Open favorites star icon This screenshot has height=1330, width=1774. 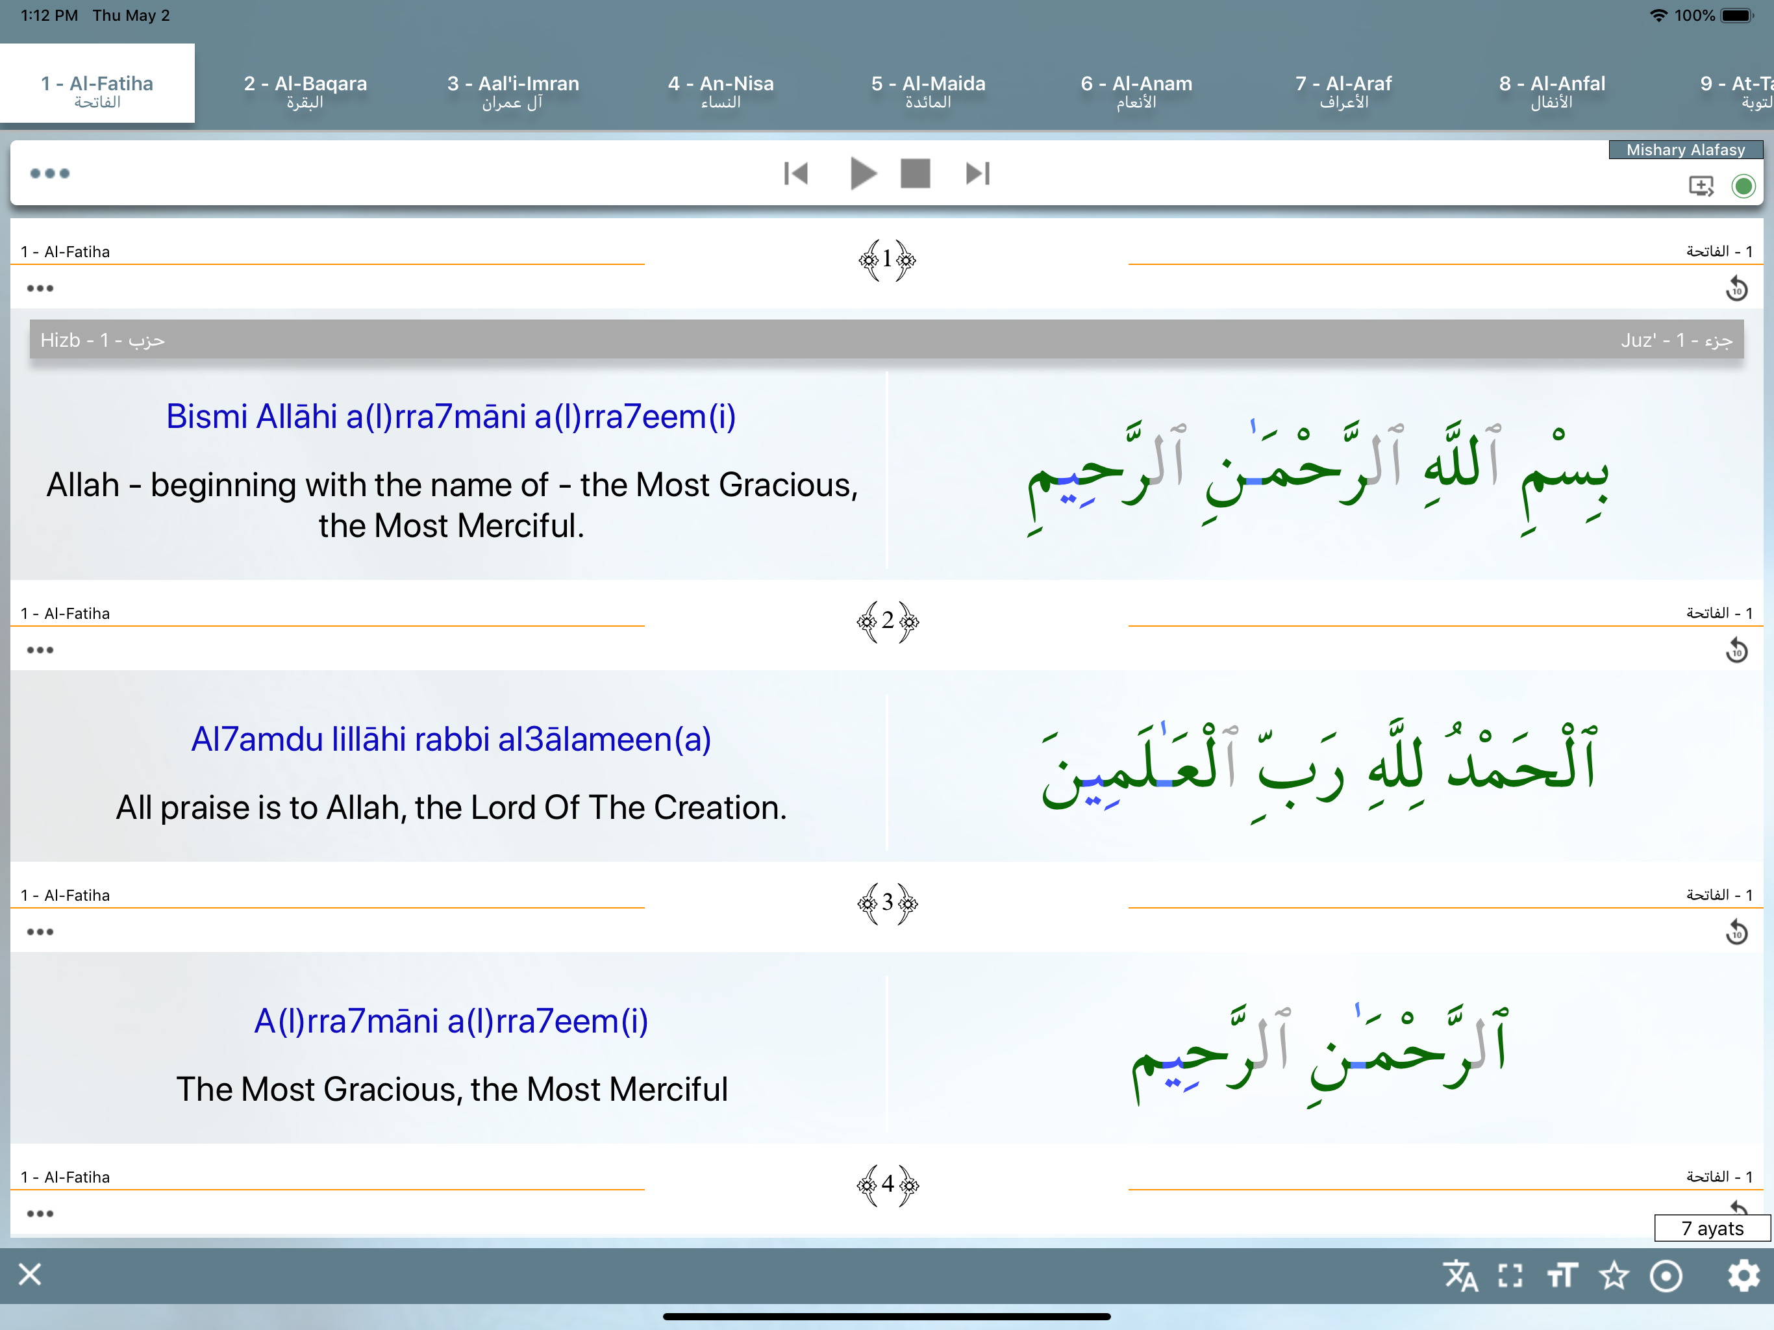(x=1614, y=1275)
